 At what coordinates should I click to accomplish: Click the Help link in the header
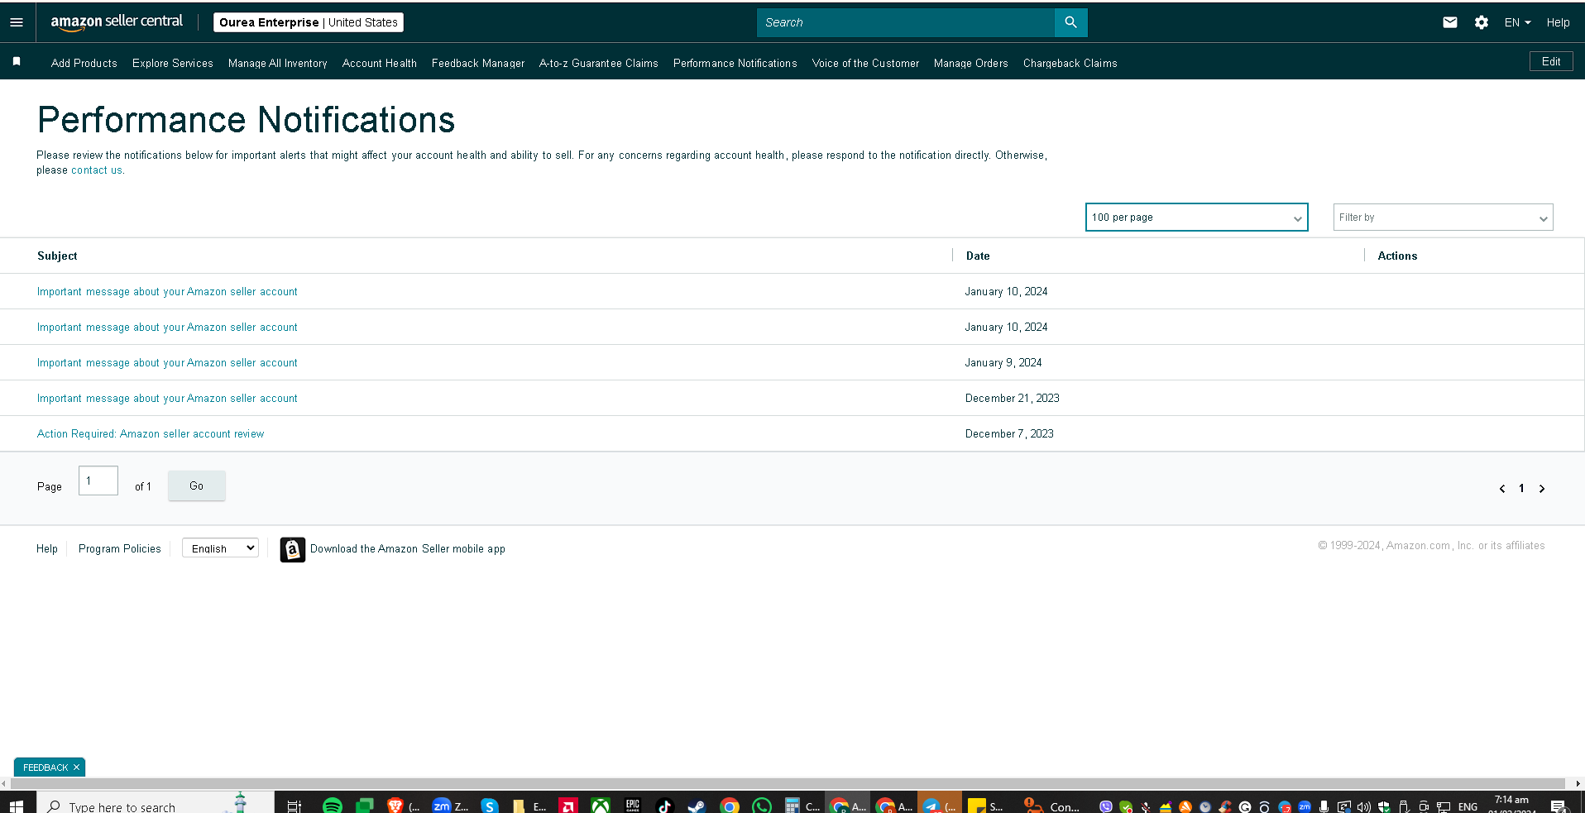[1558, 22]
